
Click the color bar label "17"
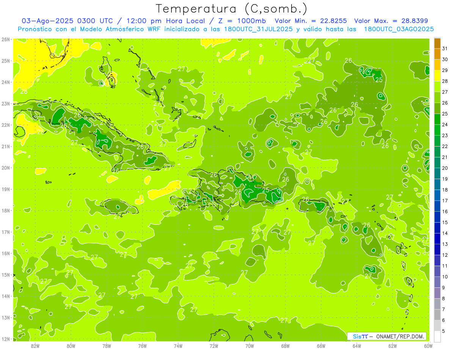click(445, 201)
